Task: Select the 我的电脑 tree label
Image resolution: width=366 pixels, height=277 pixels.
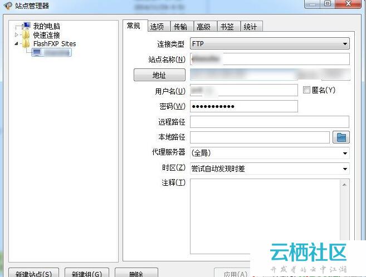Action: pos(46,26)
